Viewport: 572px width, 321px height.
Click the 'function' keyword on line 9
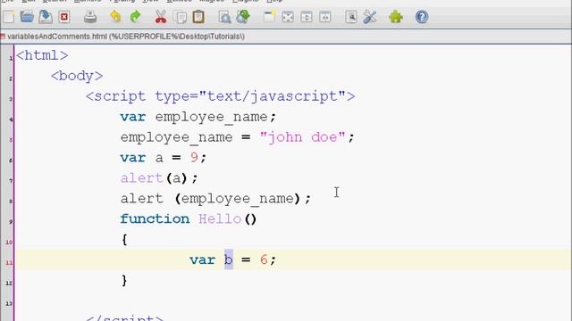click(x=155, y=219)
